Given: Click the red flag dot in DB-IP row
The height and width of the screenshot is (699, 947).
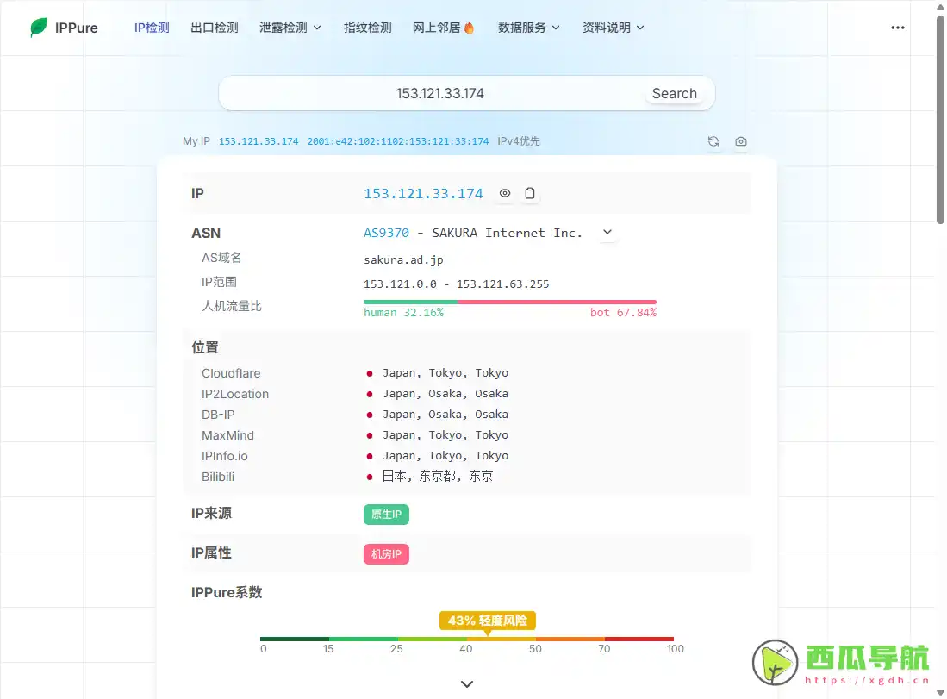Looking at the screenshot, I should point(370,415).
